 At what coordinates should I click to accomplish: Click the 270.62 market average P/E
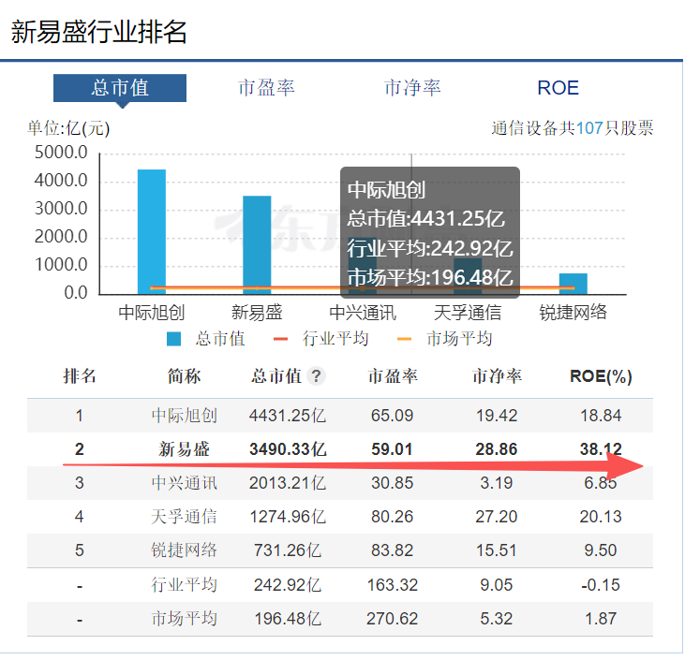(393, 619)
